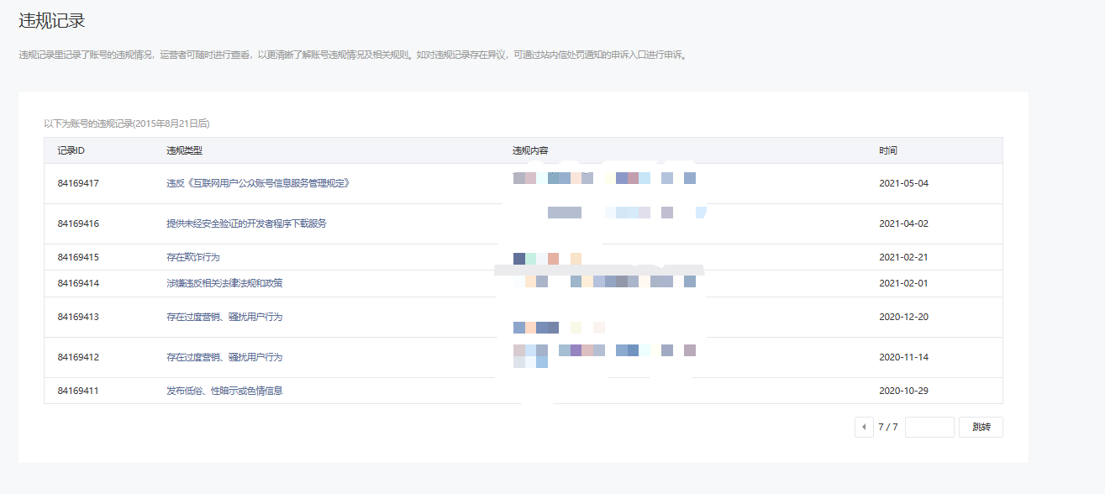Open 发布低俗、性暗示或色情信息 violation entry
Screen dimensions: 1105x494
(224, 391)
